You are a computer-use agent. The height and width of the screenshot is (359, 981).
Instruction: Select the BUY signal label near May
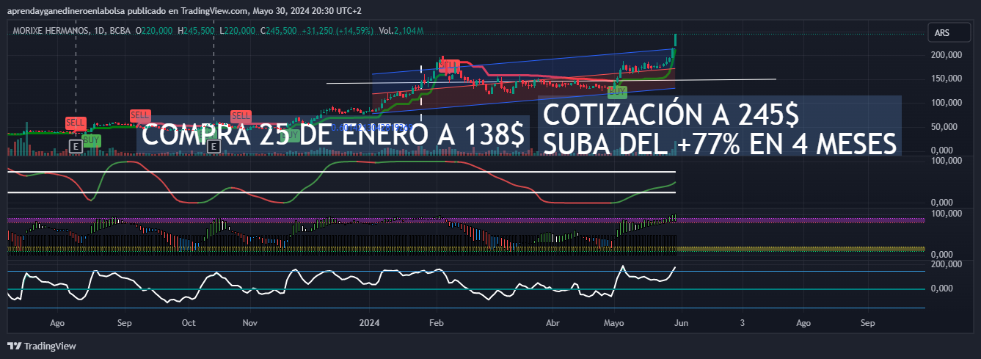click(618, 91)
